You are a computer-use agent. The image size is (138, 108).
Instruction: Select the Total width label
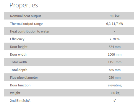(18, 62)
